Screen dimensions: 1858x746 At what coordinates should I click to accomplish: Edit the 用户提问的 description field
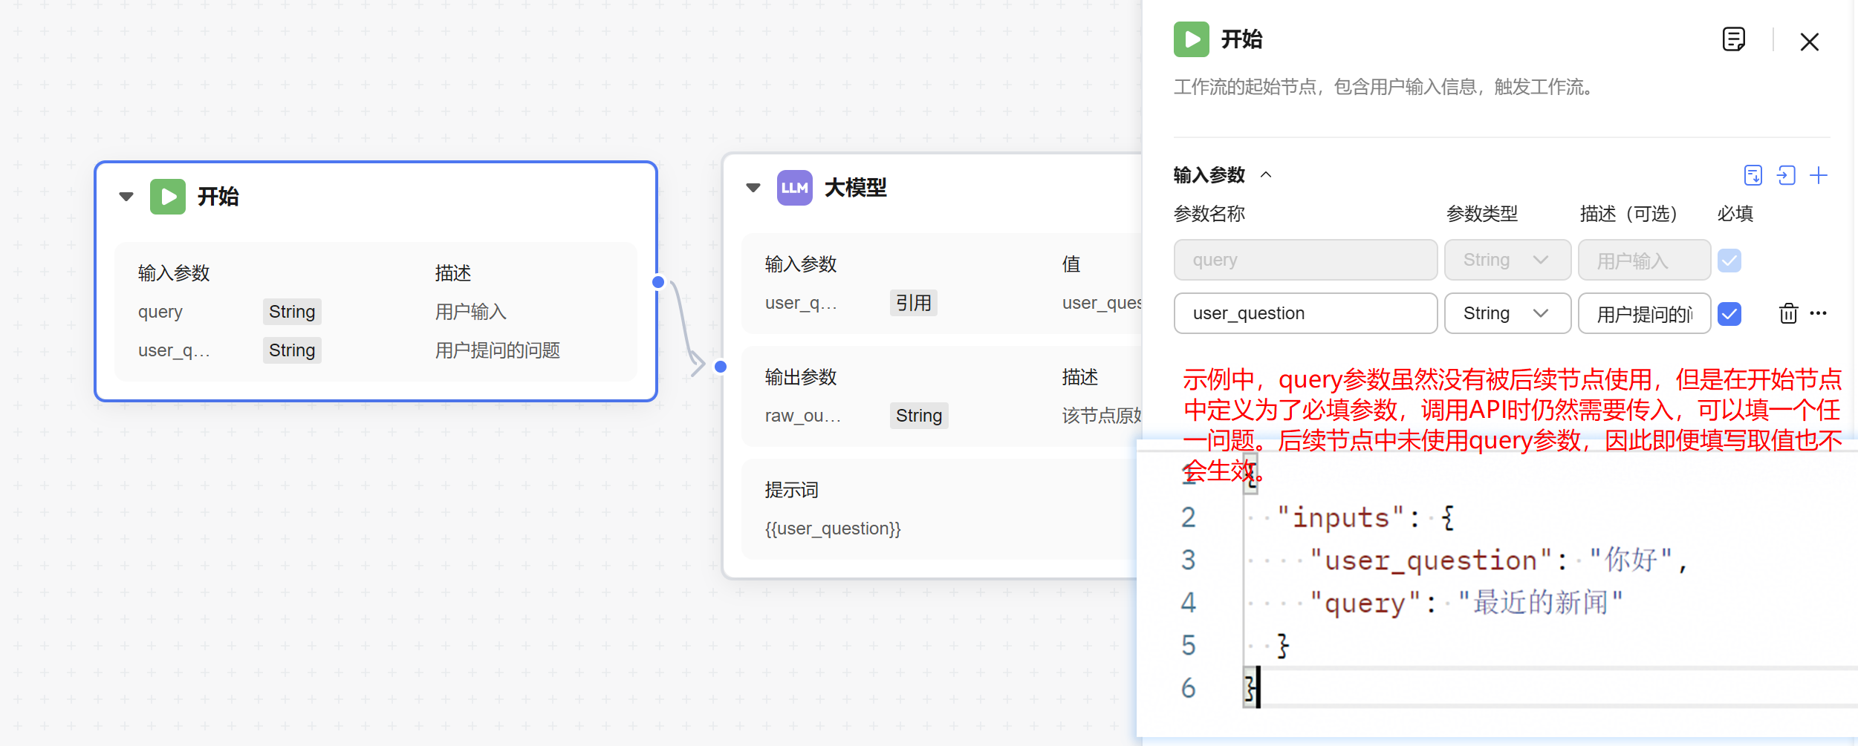pos(1645,313)
